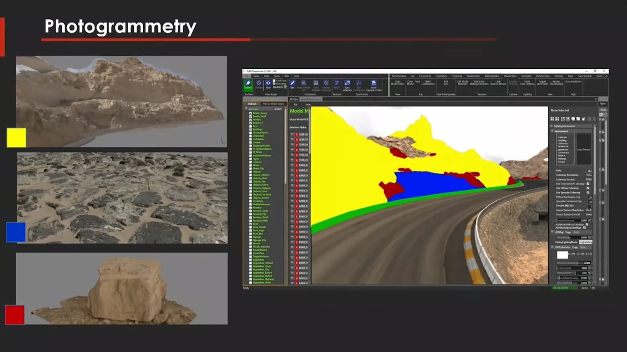627x352 pixels.
Task: Open the DebugLightingMode dropdown
Action: click(586, 242)
